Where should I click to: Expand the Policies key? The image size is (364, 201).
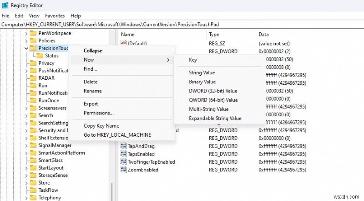pyautogui.click(x=26, y=41)
